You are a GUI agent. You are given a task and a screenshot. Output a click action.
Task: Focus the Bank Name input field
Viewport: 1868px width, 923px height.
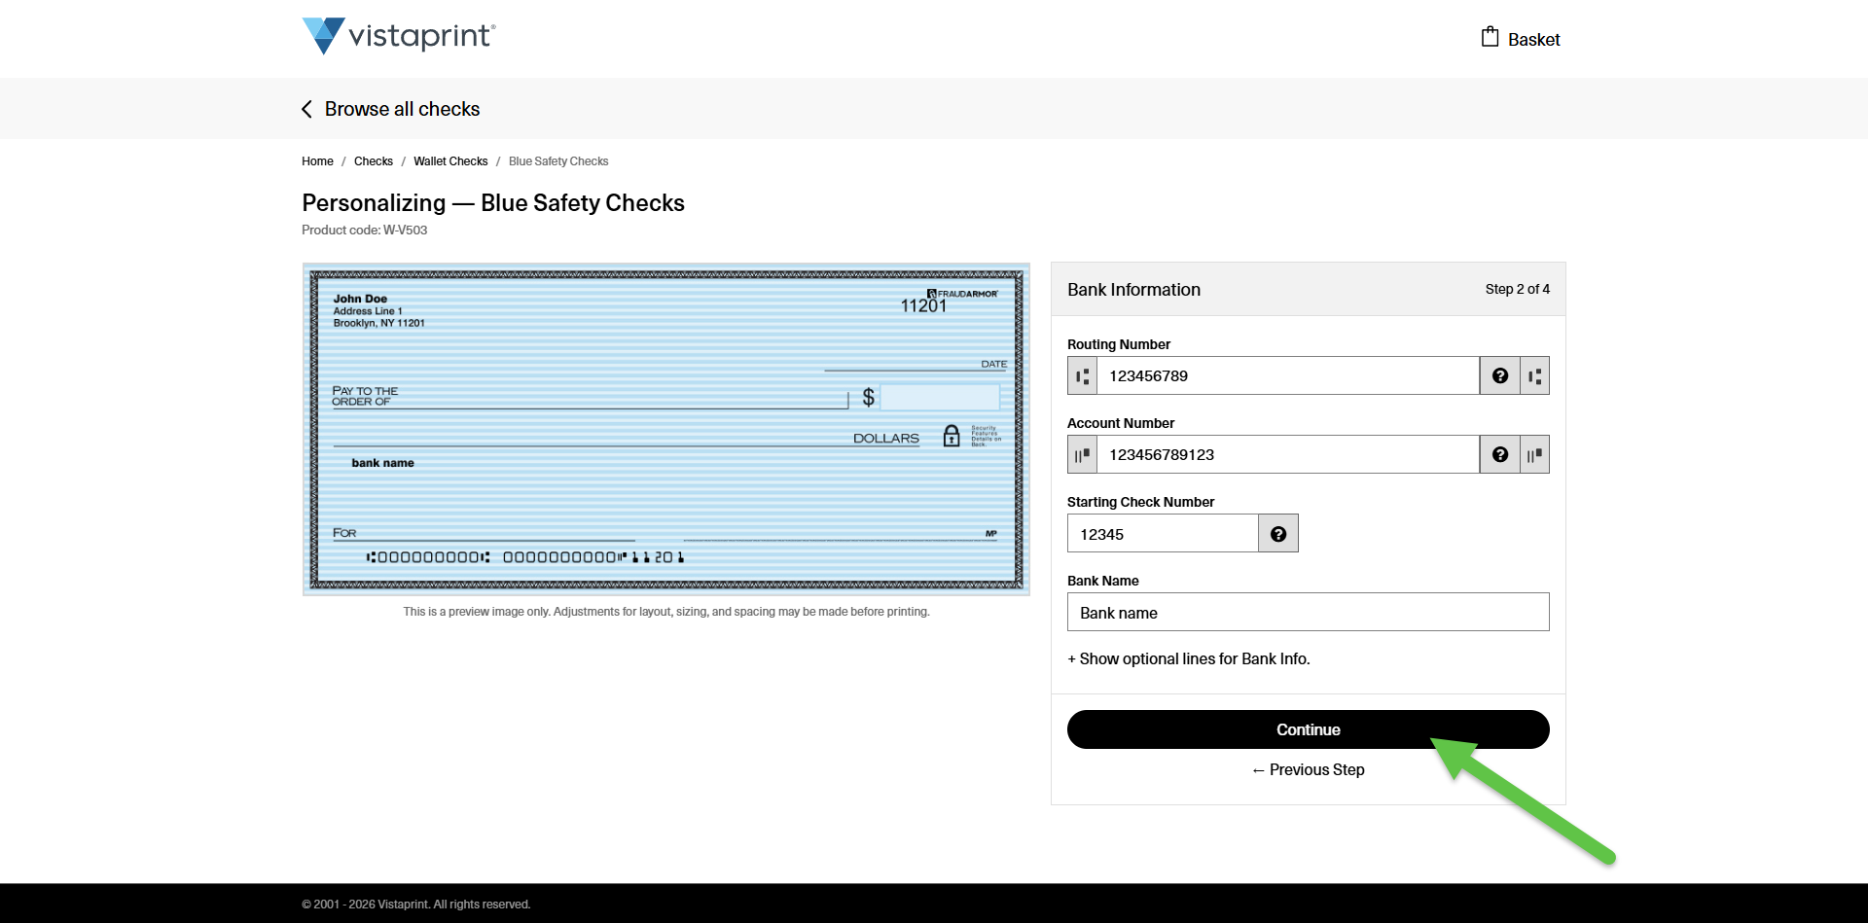click(x=1308, y=613)
